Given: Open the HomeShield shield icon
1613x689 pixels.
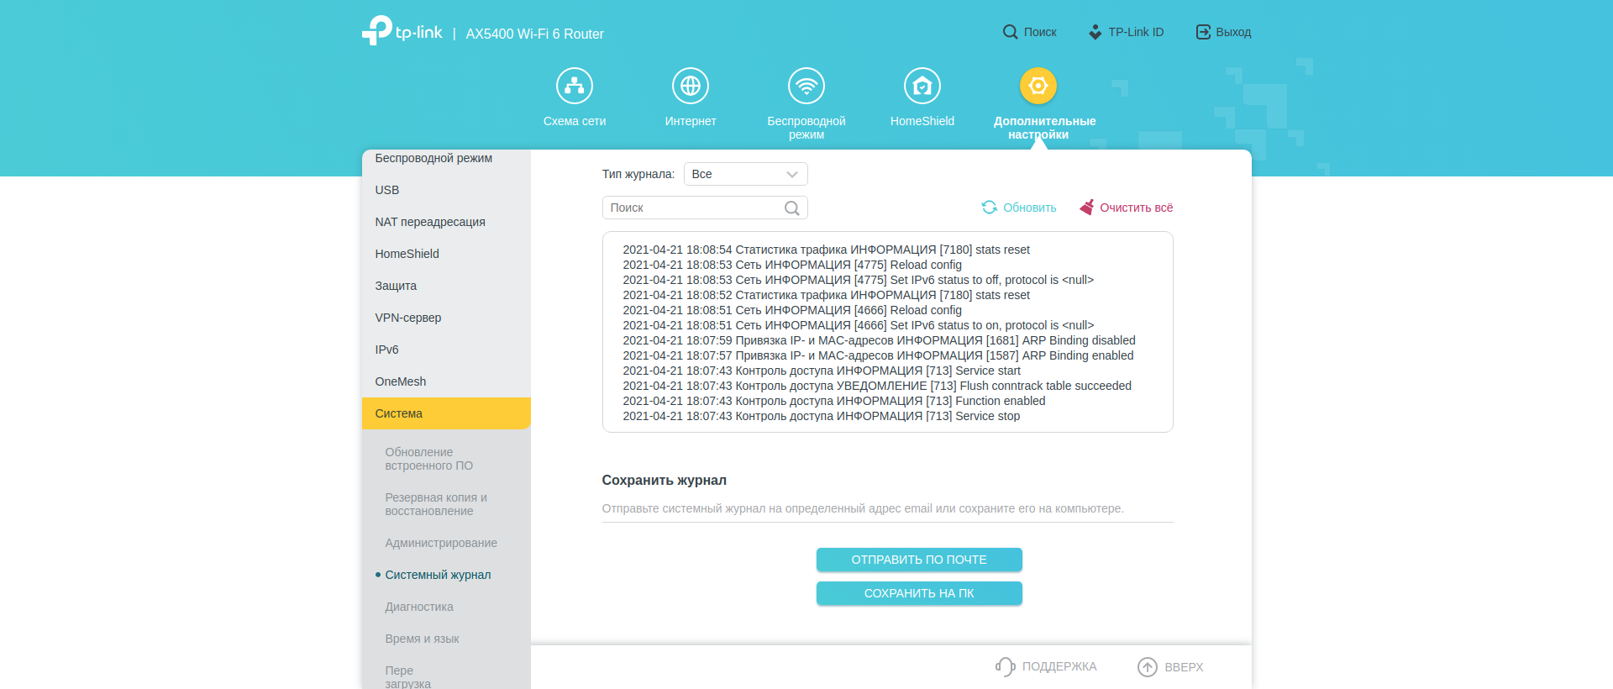Looking at the screenshot, I should tap(922, 86).
